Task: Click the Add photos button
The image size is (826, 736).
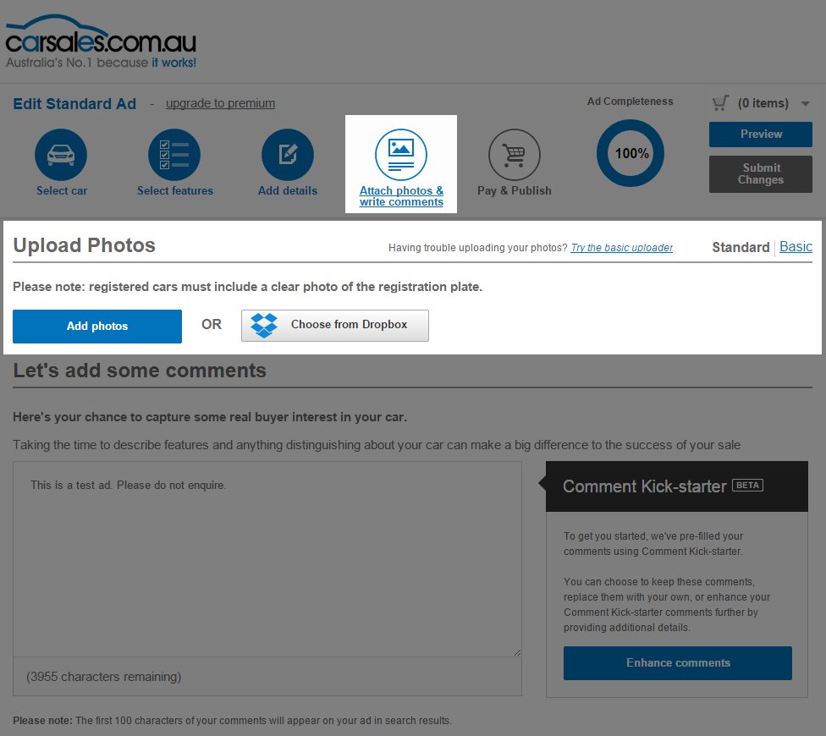Action: 97,327
